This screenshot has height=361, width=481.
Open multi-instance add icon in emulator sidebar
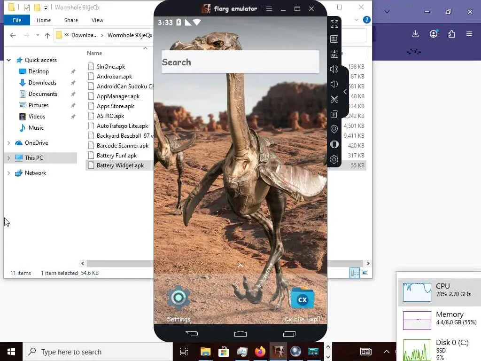click(334, 115)
